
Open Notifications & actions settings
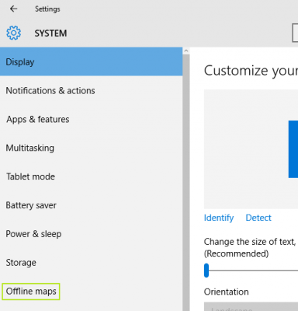pyautogui.click(x=91, y=90)
